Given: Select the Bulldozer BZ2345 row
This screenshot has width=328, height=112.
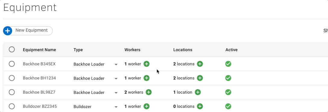Looking at the screenshot, I should tap(12, 106).
